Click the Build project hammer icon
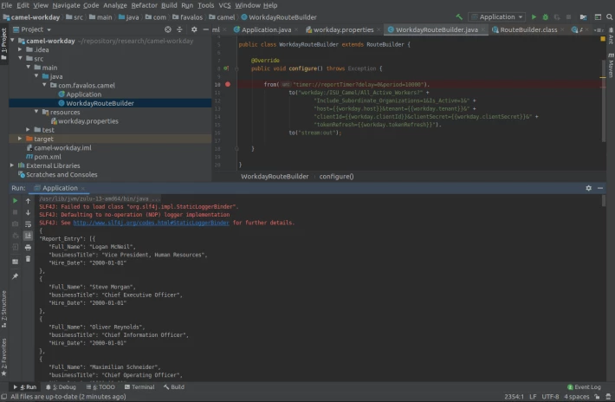 [459, 16]
